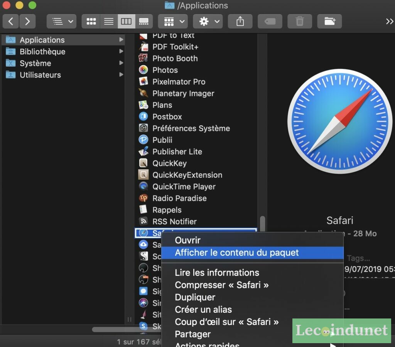Choose Coup d'œil sur « Safari »
This screenshot has height=347, width=395.
click(252, 322)
